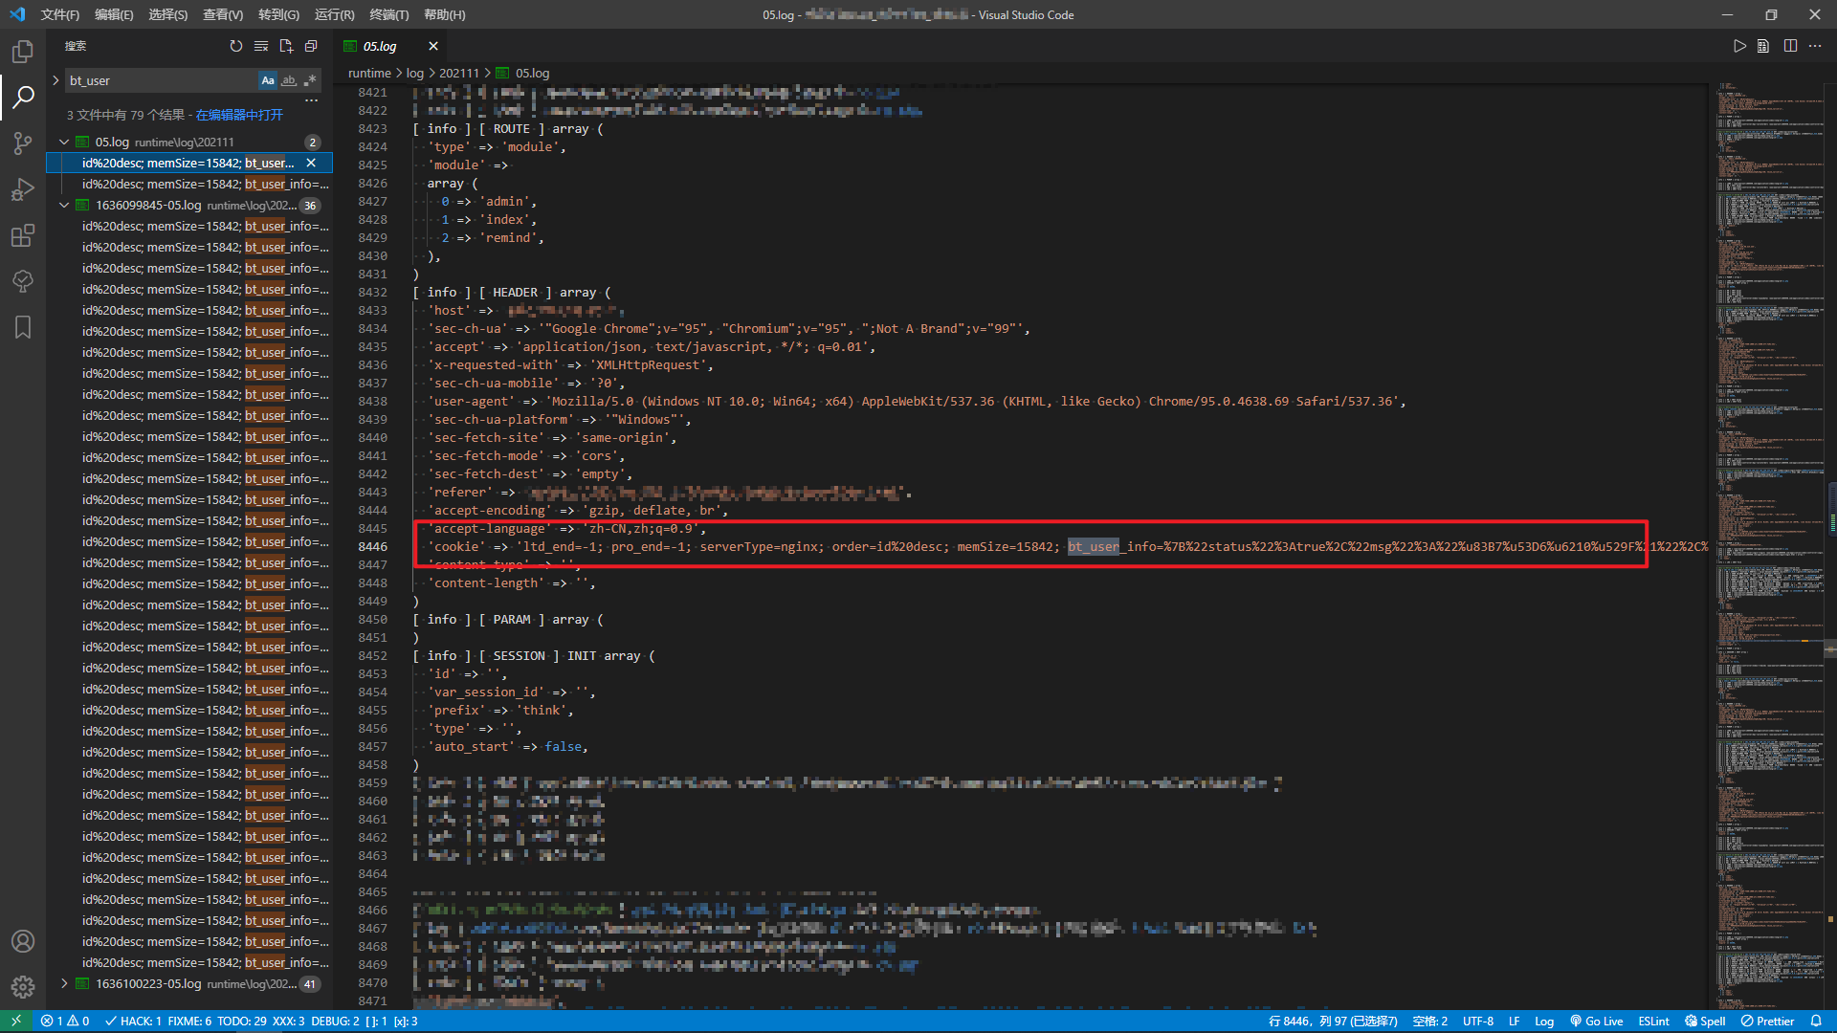Change language mode via Log status item
The image size is (1837, 1033).
(1544, 1021)
